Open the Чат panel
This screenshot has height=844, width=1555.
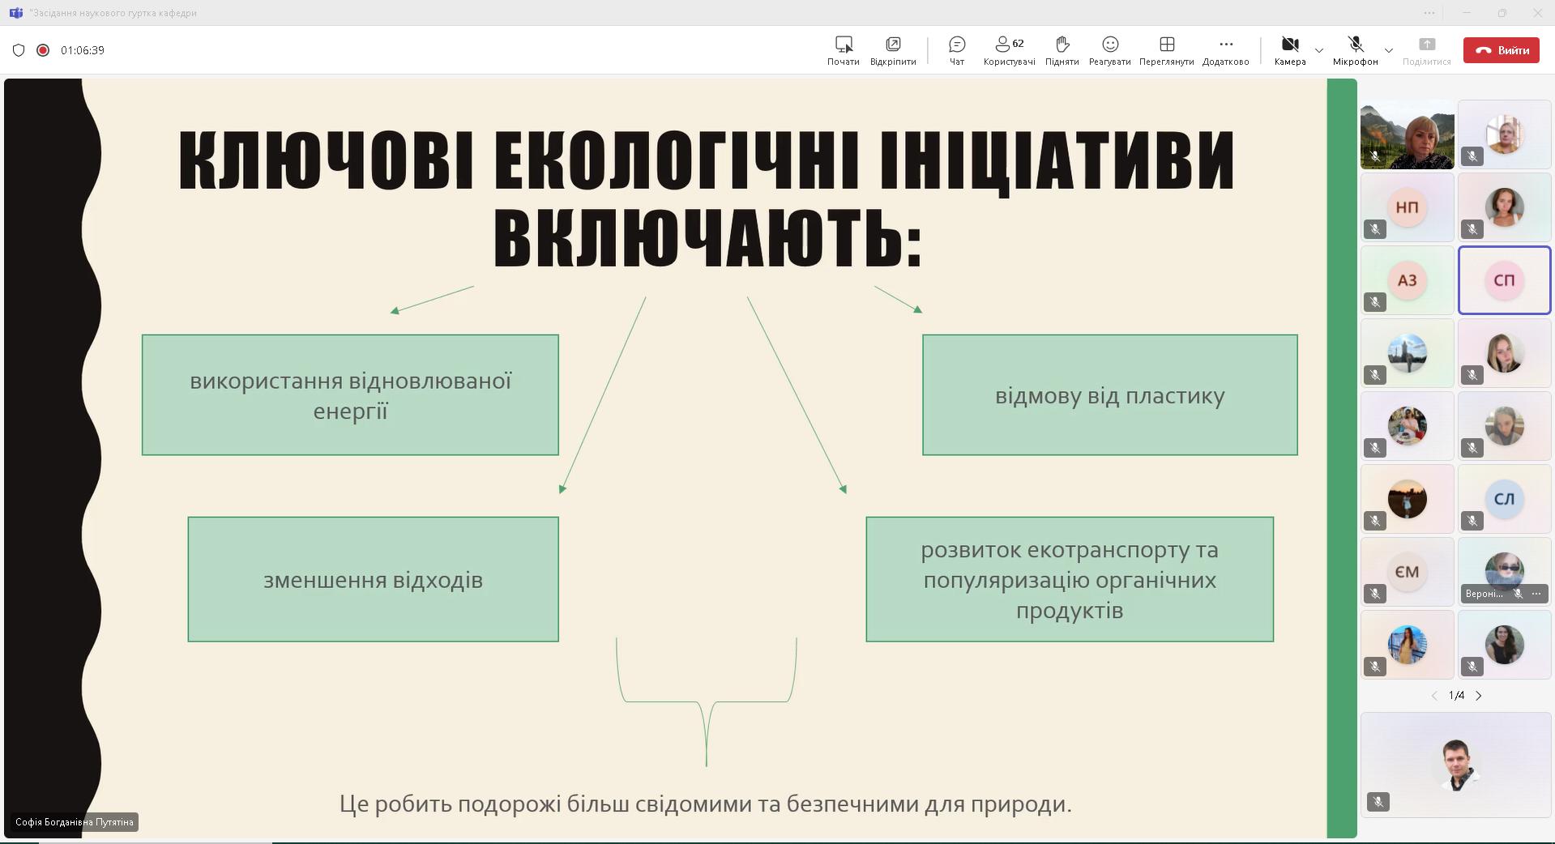(957, 50)
